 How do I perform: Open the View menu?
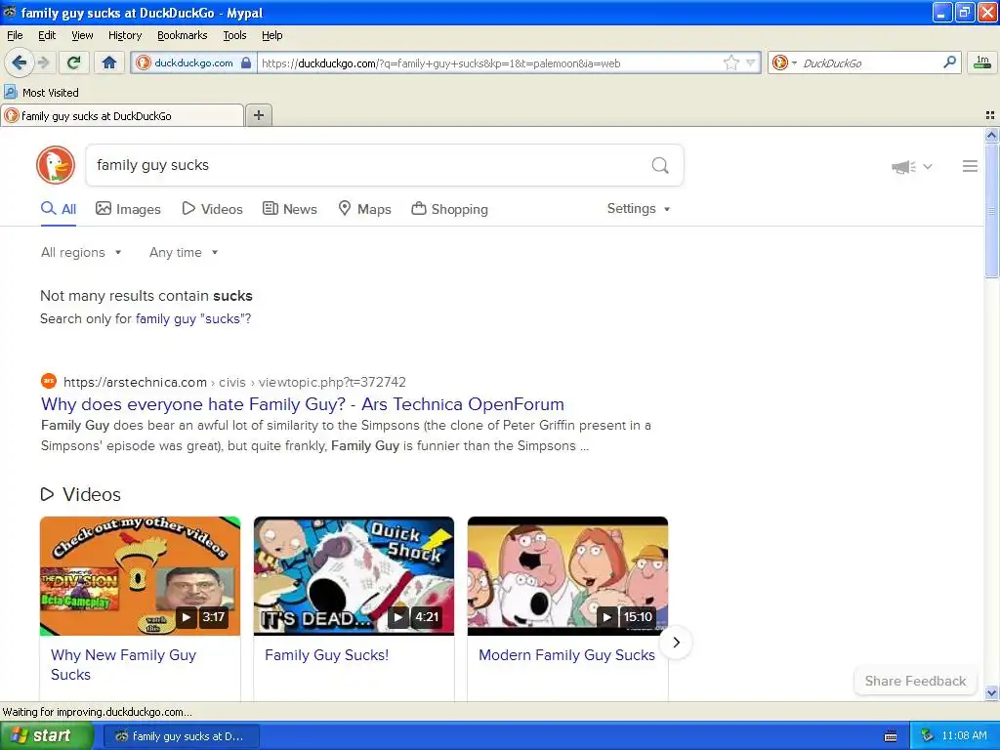pos(82,35)
